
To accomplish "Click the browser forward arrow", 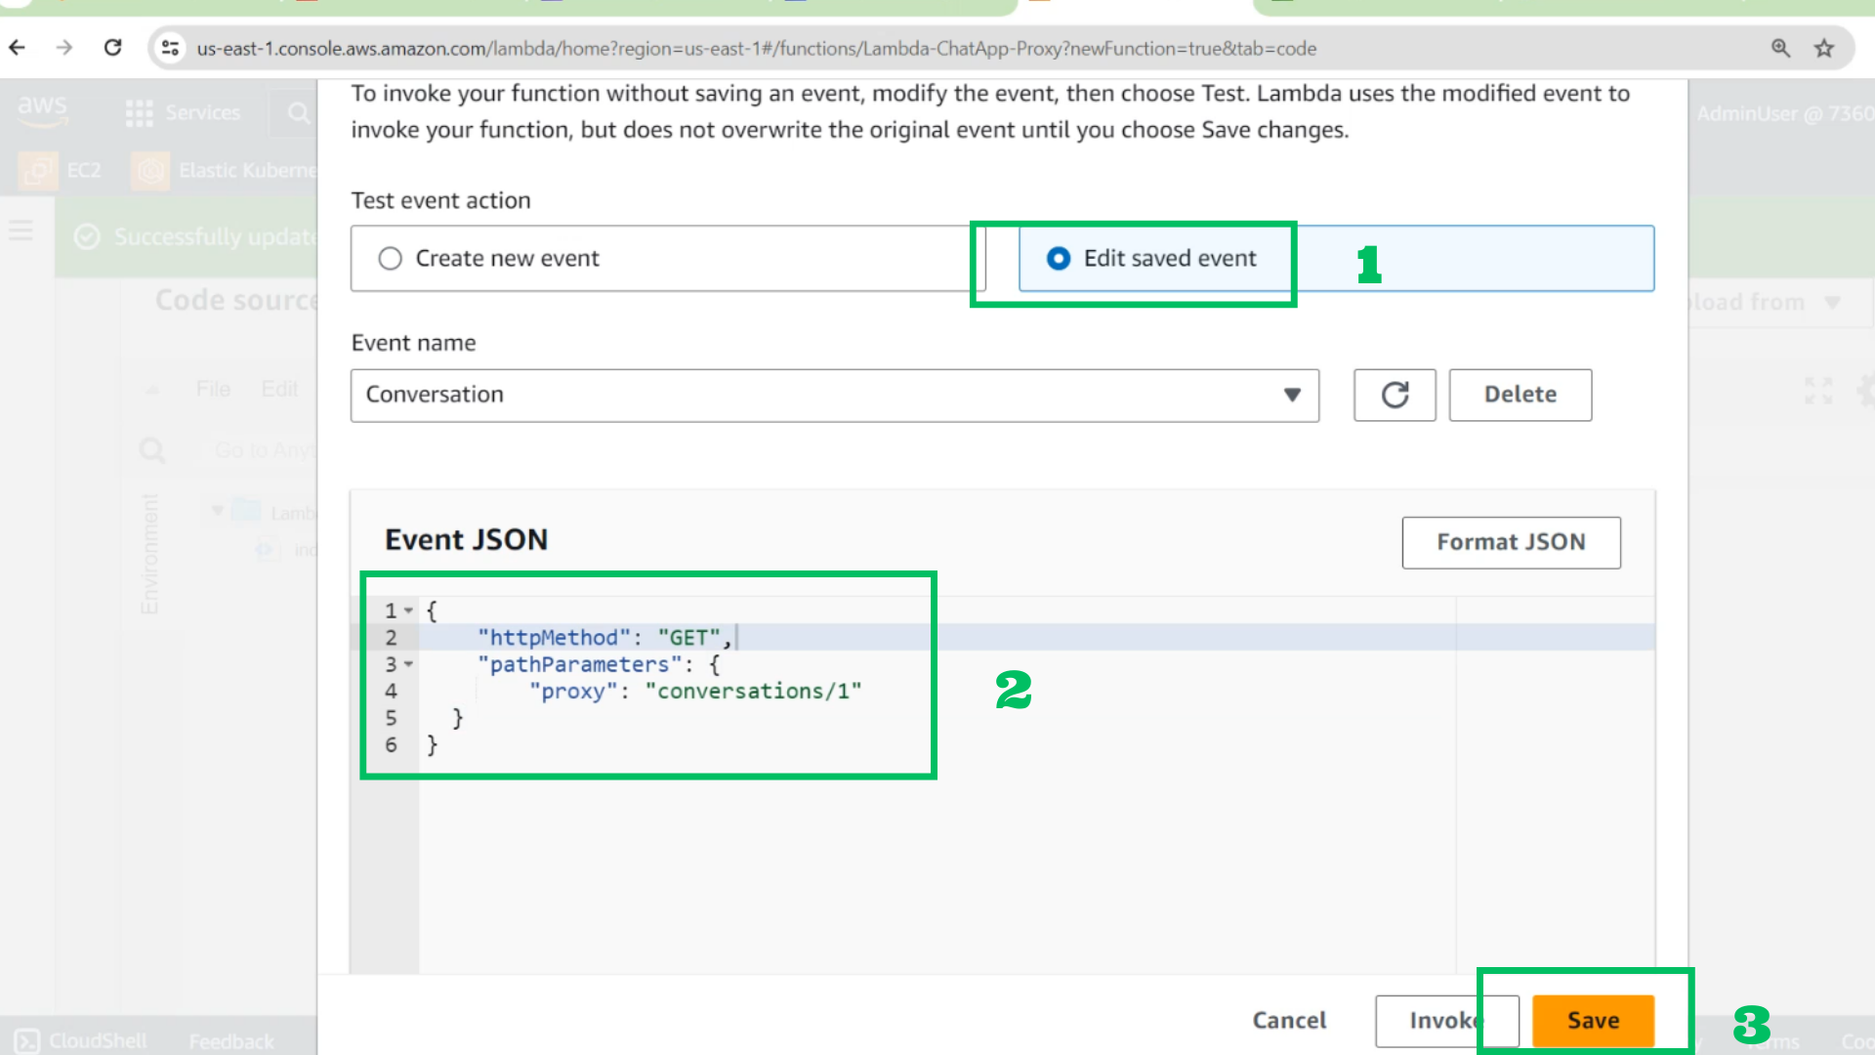I will tap(64, 48).
